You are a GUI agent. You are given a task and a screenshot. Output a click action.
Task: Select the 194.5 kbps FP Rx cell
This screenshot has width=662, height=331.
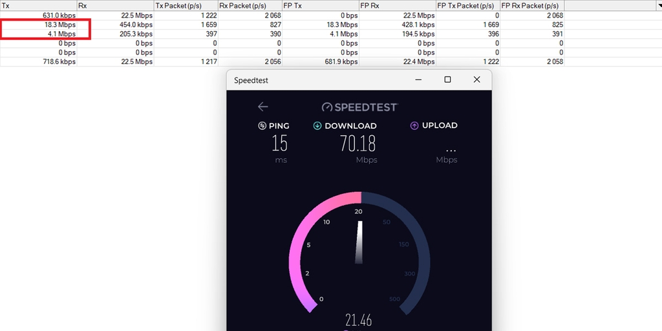coord(398,34)
